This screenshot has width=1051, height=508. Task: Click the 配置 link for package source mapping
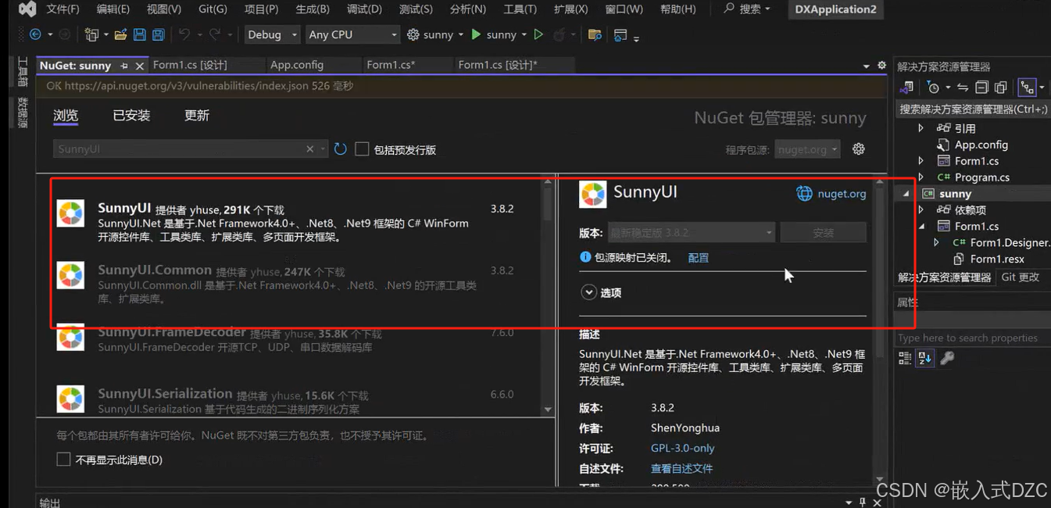698,257
